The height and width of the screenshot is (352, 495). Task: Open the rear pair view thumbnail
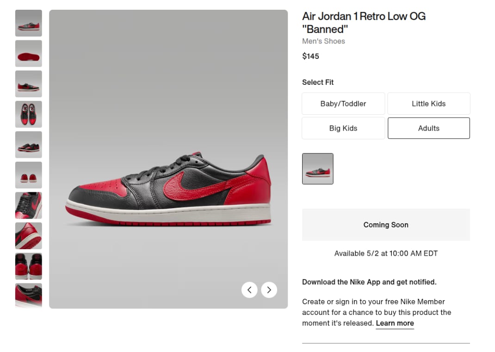coord(28,266)
